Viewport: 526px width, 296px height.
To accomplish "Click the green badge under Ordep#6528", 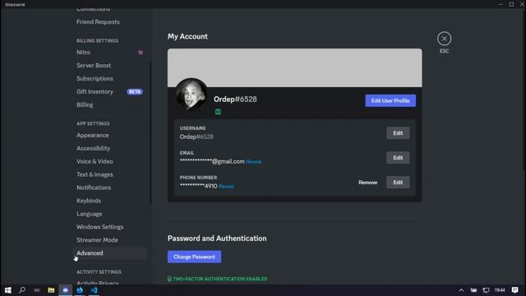I will [218, 112].
